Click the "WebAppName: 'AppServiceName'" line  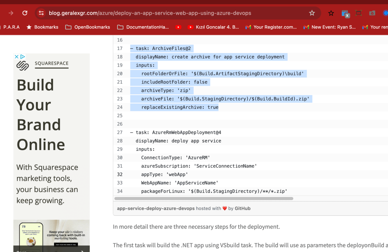[180, 183]
